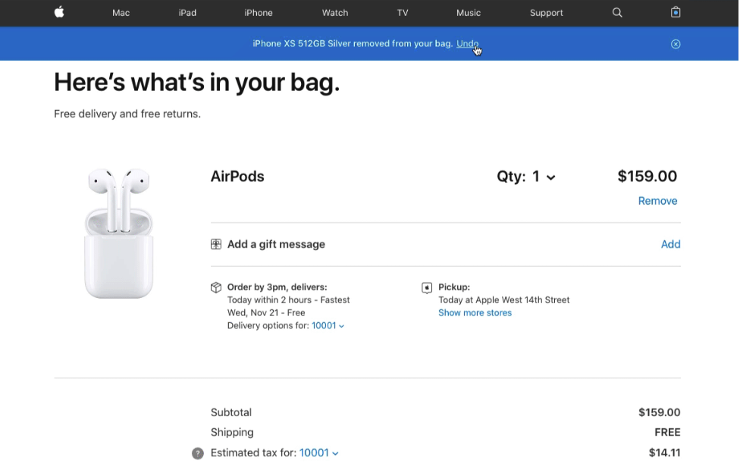Change estimated tax zip code 10001
740x470 pixels.
click(x=318, y=453)
